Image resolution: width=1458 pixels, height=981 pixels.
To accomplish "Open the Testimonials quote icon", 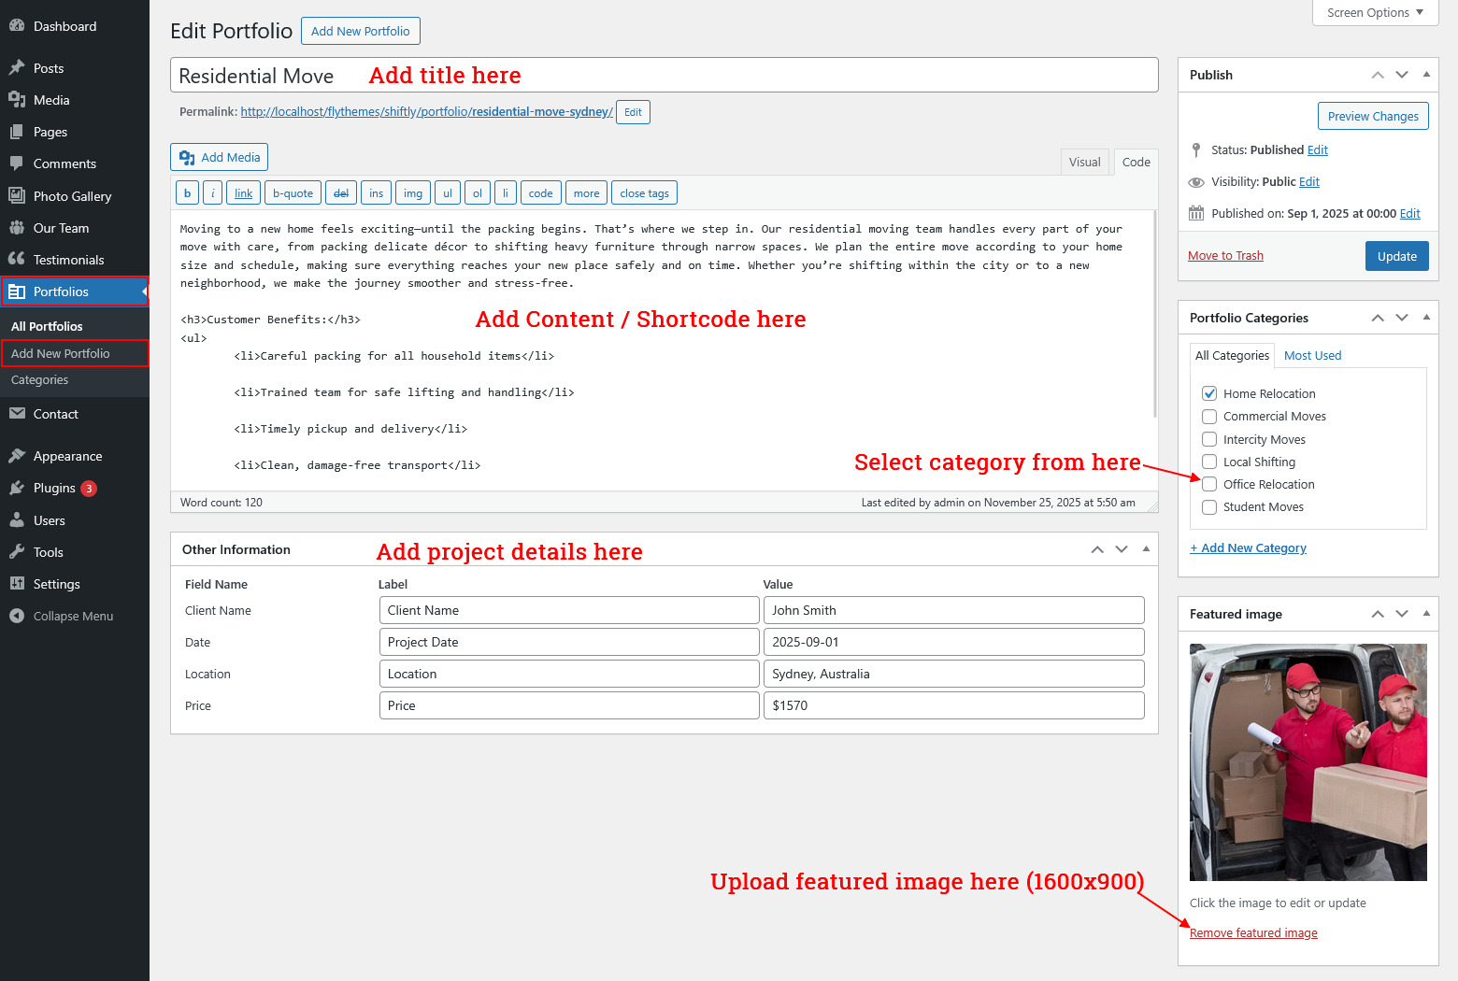I will coord(16,260).
